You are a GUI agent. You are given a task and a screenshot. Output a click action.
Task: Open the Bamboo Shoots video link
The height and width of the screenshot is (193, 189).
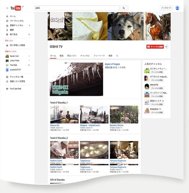pyautogui.click(x=117, y=125)
